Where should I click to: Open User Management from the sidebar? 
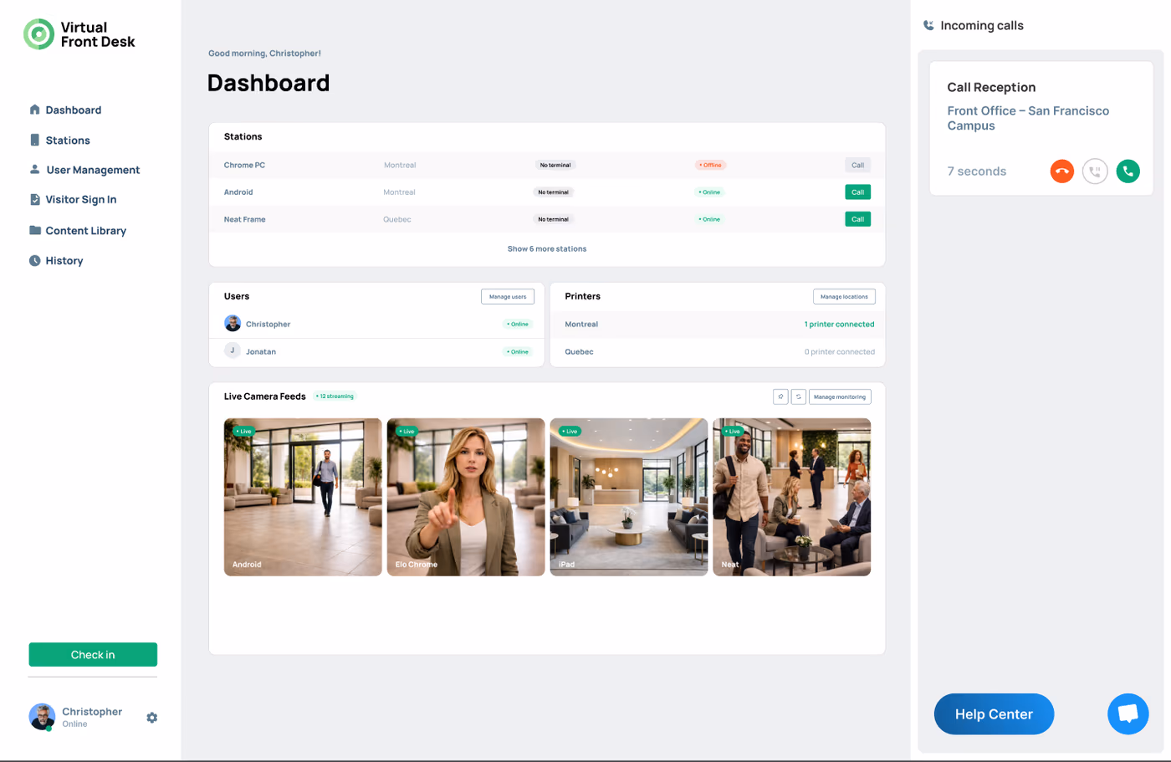[93, 170]
